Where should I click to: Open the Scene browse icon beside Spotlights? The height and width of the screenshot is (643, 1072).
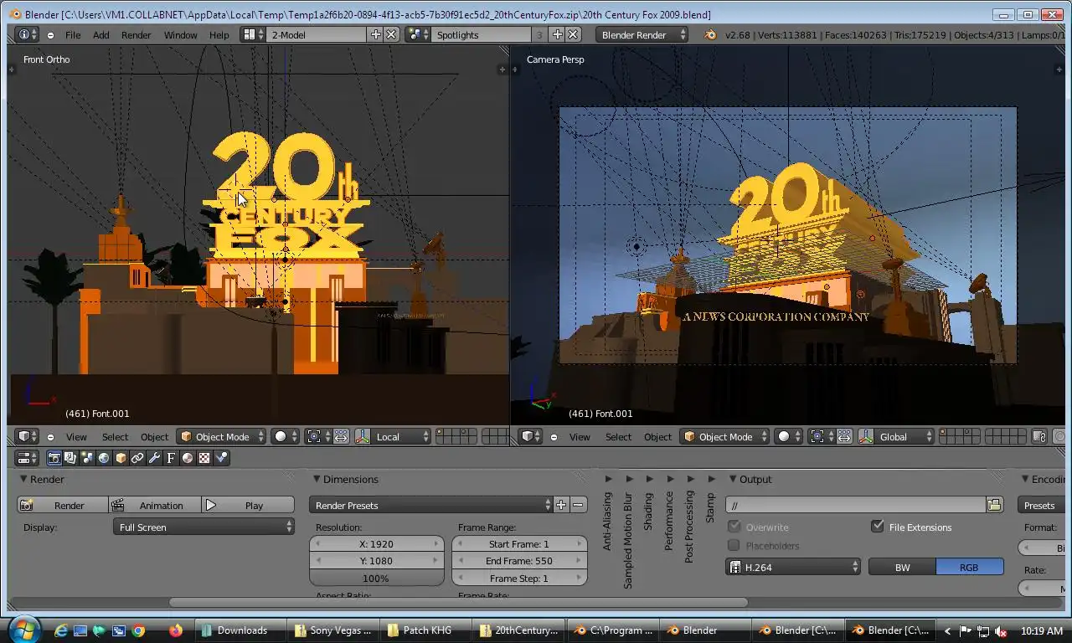[416, 34]
